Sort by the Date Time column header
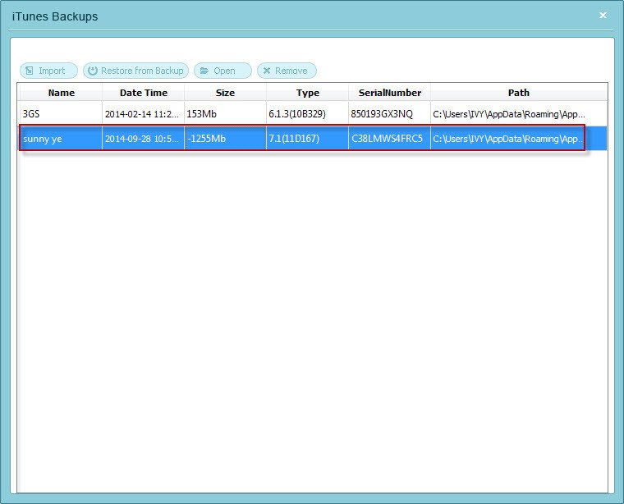 (143, 93)
